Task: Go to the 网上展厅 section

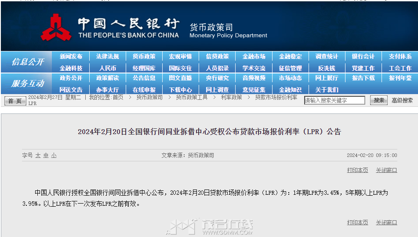Action: [x=327, y=78]
